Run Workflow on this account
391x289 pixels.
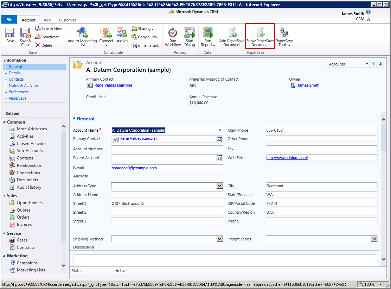point(173,37)
